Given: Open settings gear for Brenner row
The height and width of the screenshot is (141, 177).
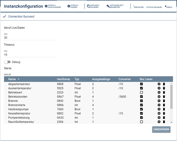Looking at the screenshot, I should (159, 101).
